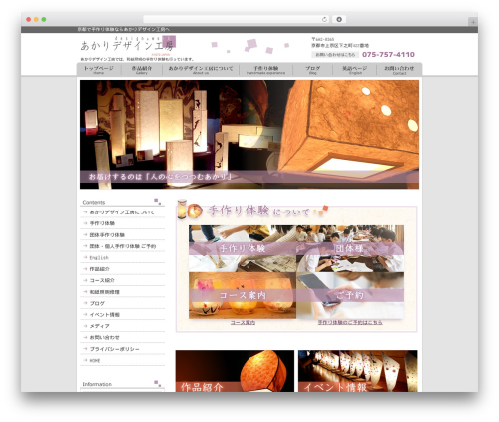Open the トップページ Home nav tab
This screenshot has height=422, width=499.
point(99,70)
